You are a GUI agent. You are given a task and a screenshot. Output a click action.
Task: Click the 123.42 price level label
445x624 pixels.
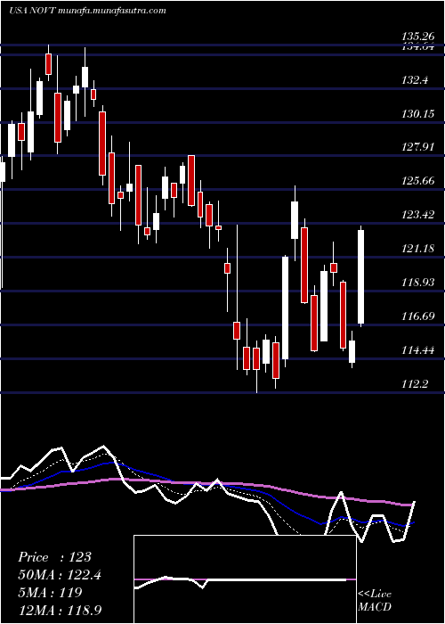click(x=418, y=215)
